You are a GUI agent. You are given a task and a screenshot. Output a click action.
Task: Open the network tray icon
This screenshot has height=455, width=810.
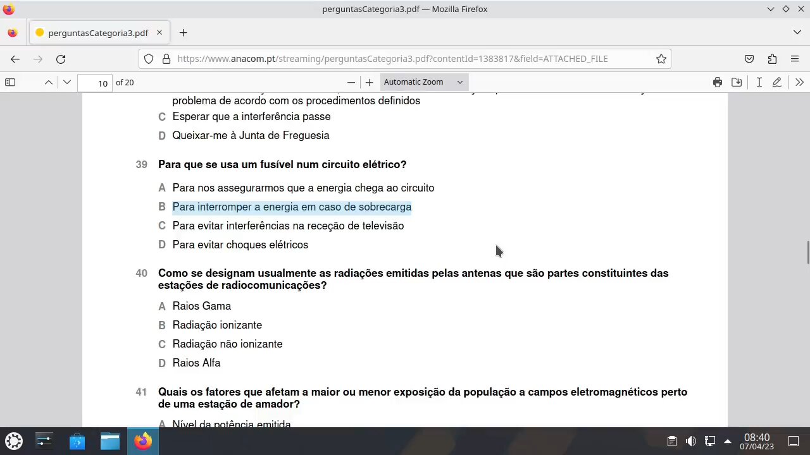[710, 441]
